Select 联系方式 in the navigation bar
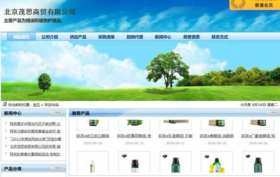 pyautogui.click(x=220, y=37)
